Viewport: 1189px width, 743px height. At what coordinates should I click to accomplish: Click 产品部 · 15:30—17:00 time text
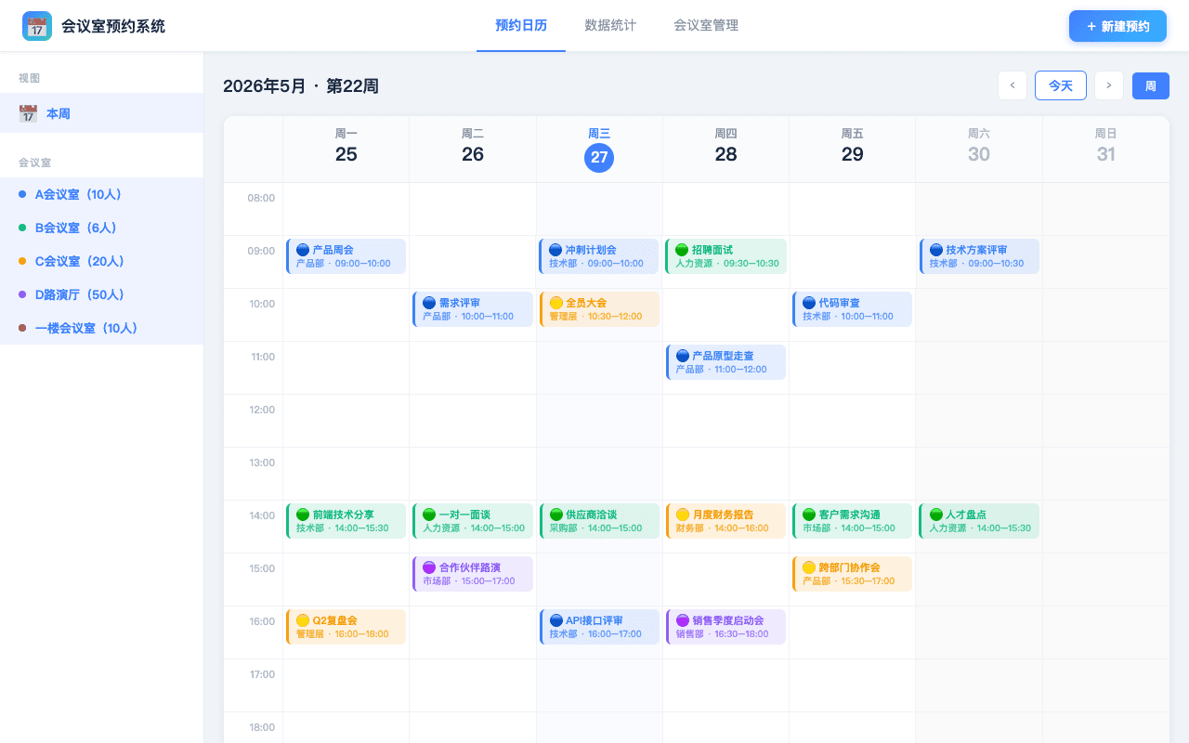849,581
